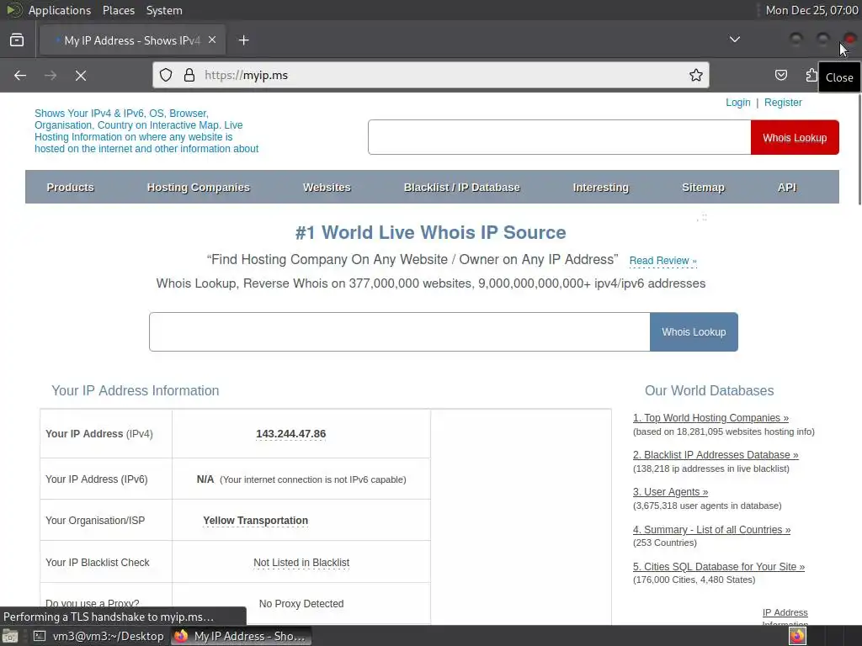
Task: Click the Applications menu logo icon
Action: point(14,10)
